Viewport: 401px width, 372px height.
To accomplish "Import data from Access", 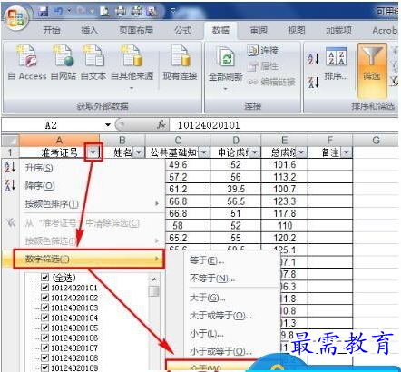I will 27,63.
